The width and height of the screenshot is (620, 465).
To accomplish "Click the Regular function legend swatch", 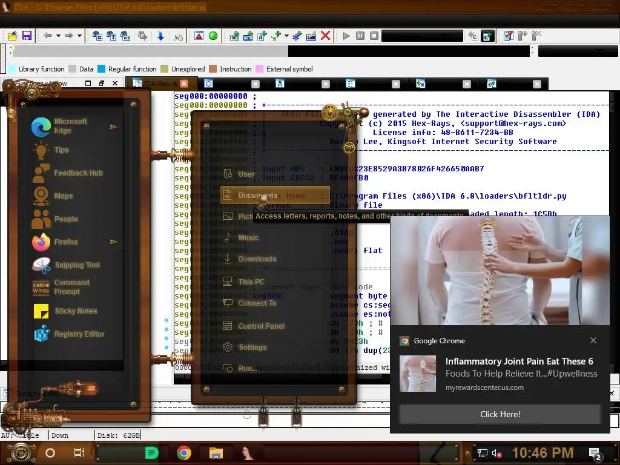I will (x=101, y=69).
